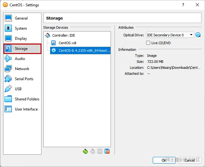Image resolution: width=205 pixels, height=167 pixels.
Task: Click the optical disc icon of ISO entry
Action: point(54,51)
